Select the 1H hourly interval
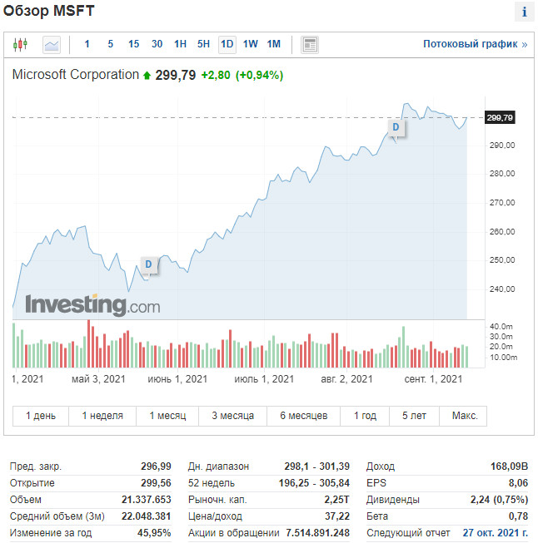The width and height of the screenshot is (538, 543). [x=180, y=44]
